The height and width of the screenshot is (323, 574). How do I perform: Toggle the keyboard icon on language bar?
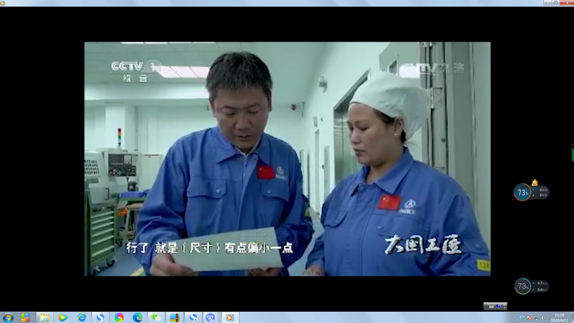(x=491, y=306)
